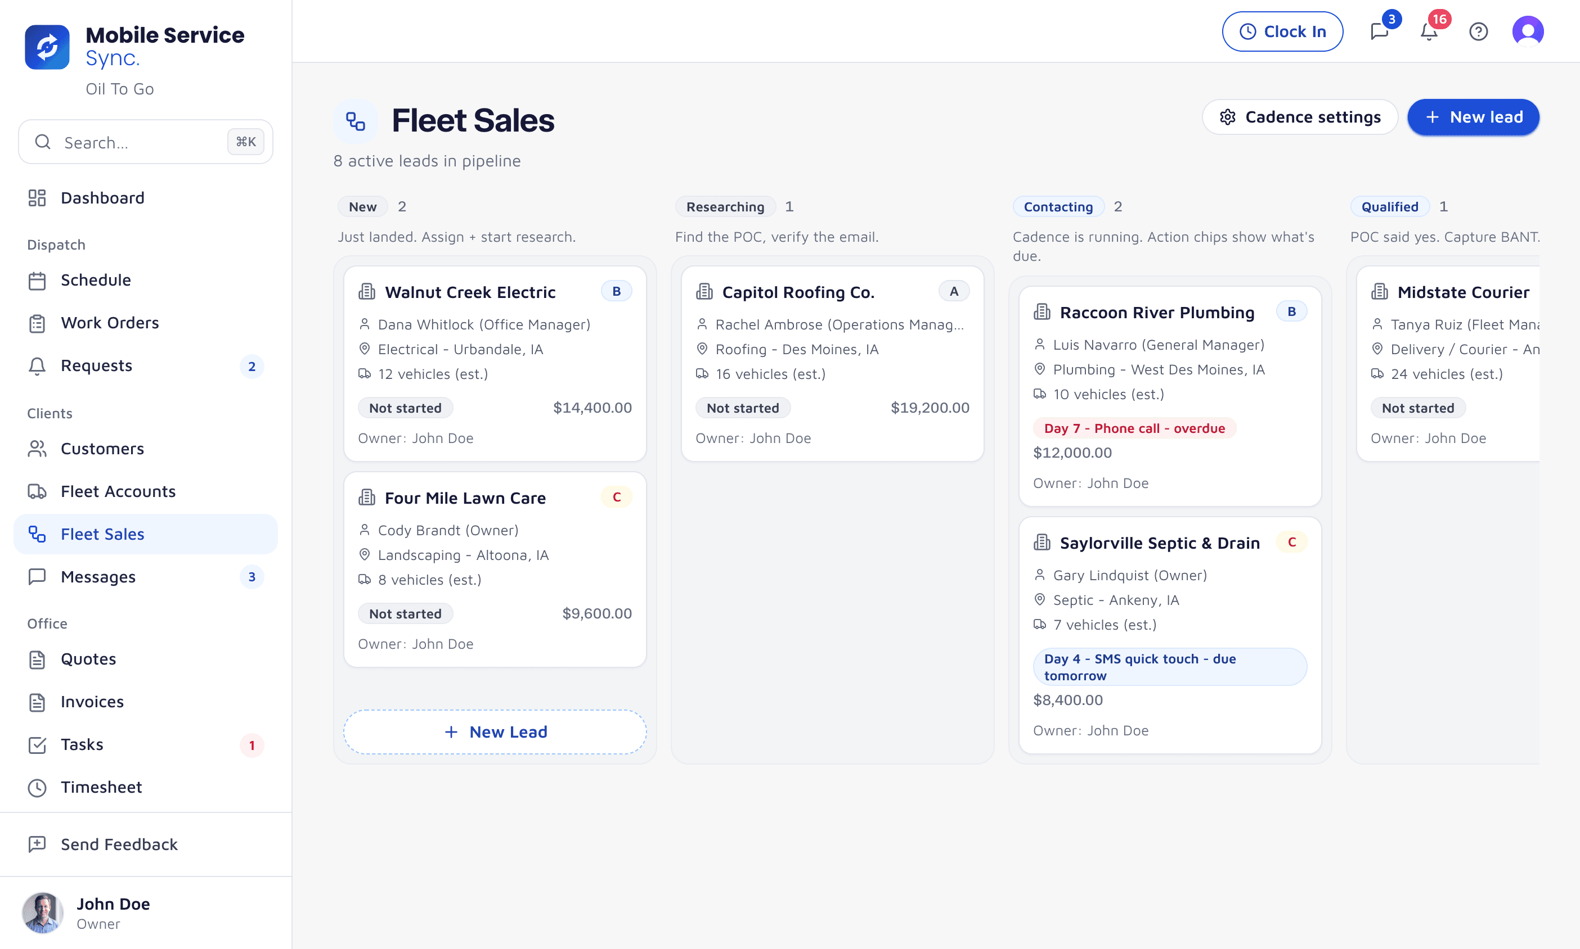
Task: Open the messages chat icon in header
Action: 1379,31
